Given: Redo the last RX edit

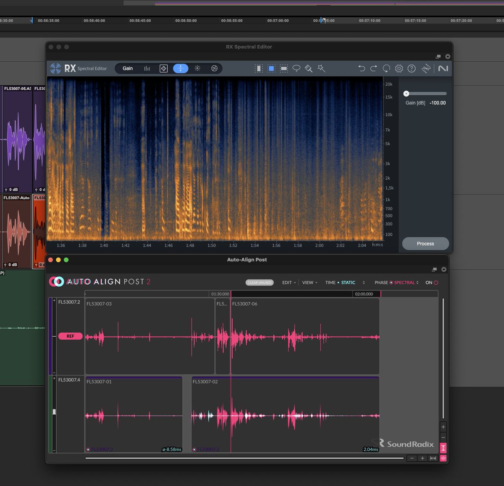Looking at the screenshot, I should tap(374, 68).
